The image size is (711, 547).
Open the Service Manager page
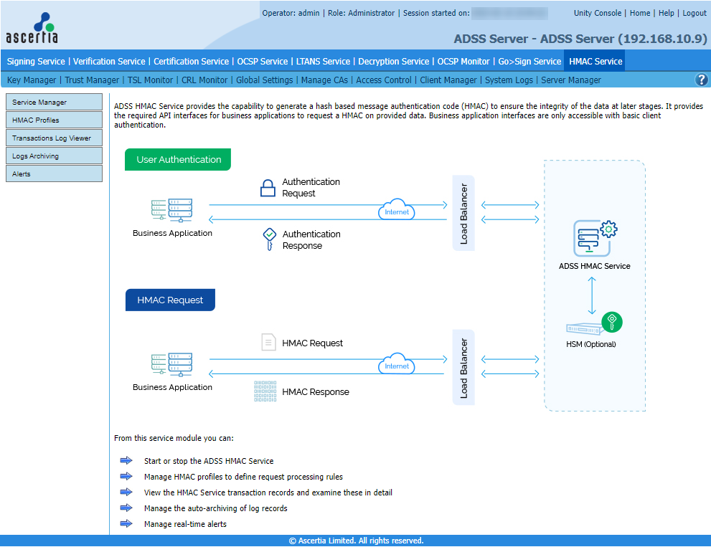pos(54,103)
